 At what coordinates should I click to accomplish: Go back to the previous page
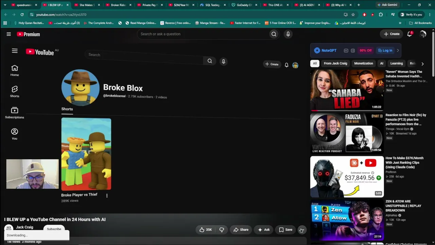6,15
